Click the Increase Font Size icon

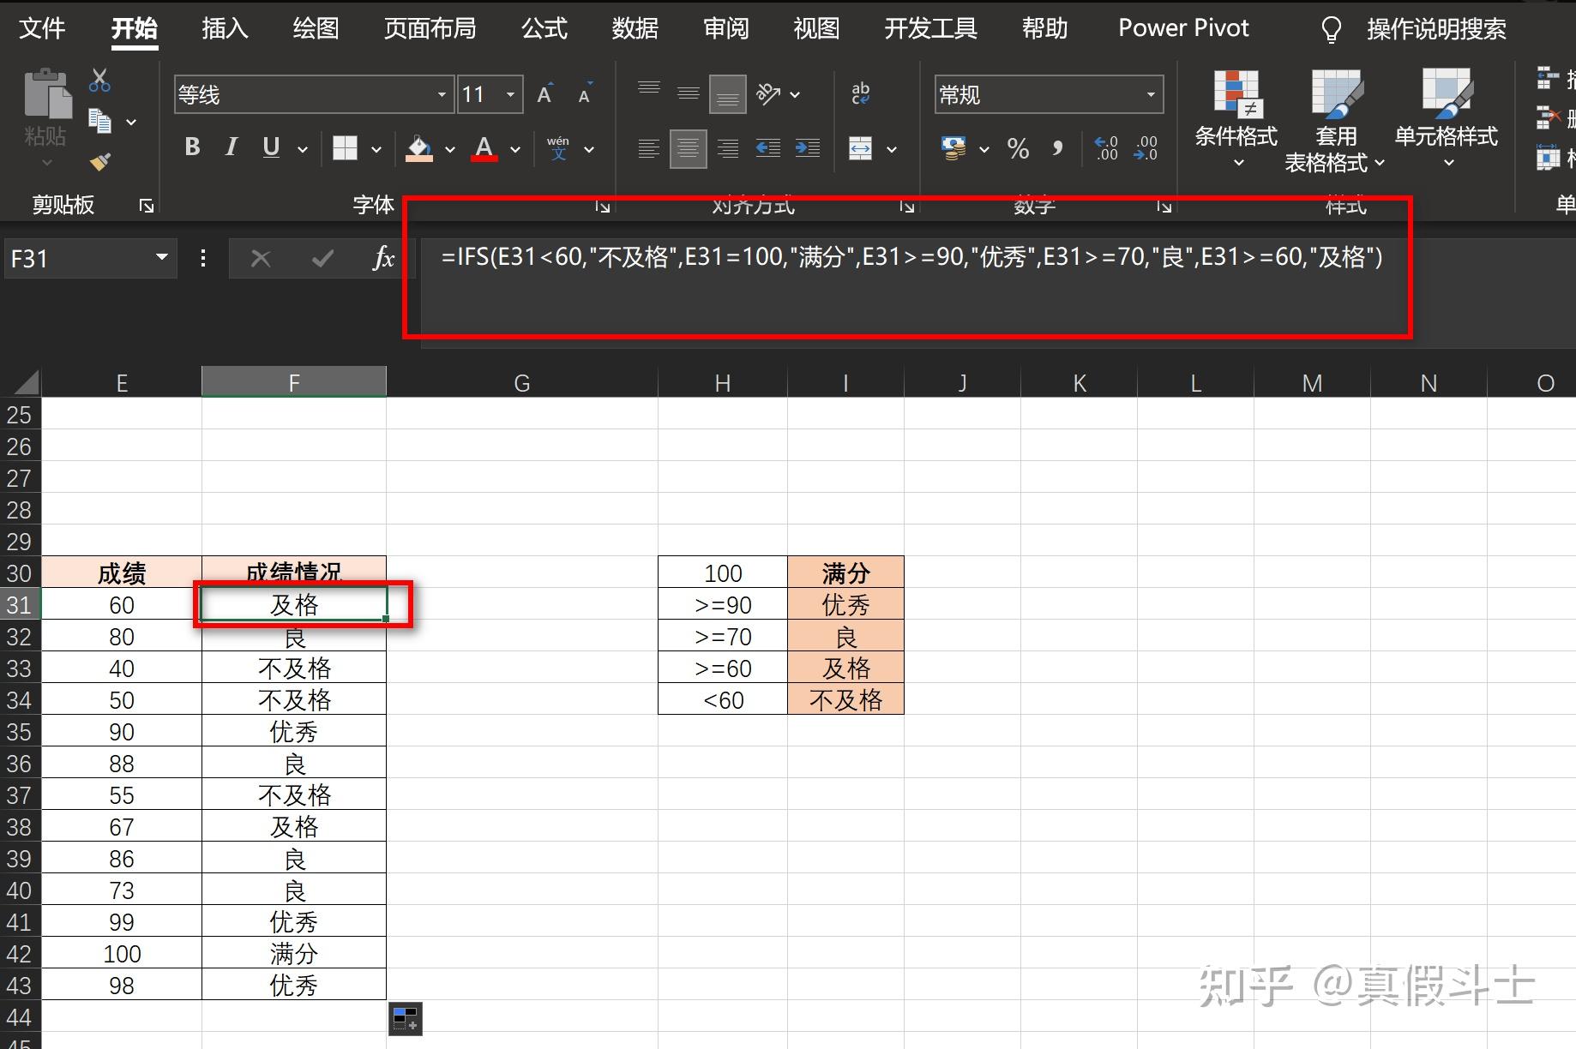(544, 94)
